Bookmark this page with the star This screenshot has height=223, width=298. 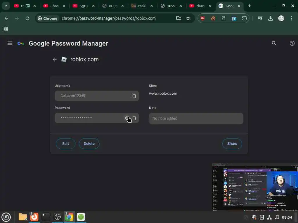point(188,18)
